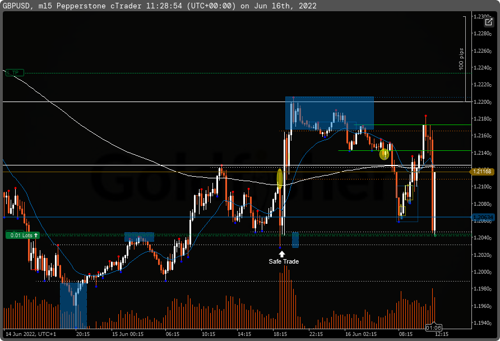Click the 1.2280 price axis label
This screenshot has width=500, height=341.
click(482, 34)
